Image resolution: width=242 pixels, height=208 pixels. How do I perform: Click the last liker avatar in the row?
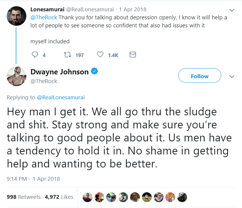[x=182, y=197]
